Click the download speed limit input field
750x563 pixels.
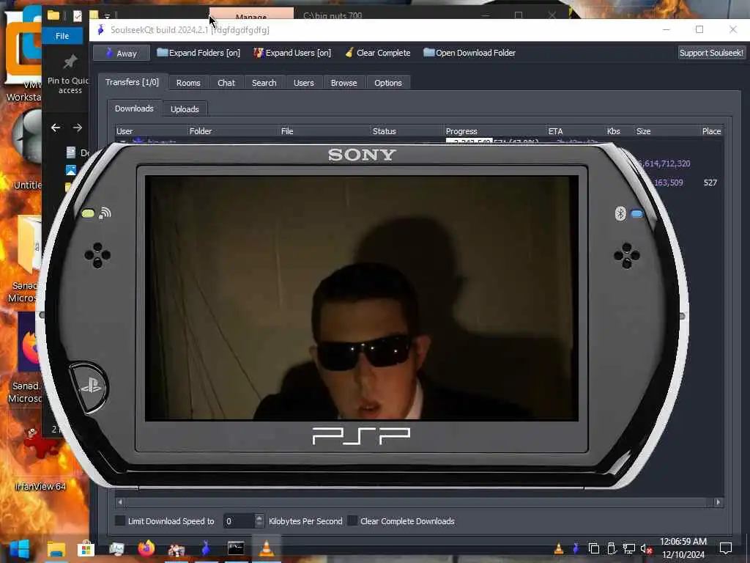tap(239, 521)
